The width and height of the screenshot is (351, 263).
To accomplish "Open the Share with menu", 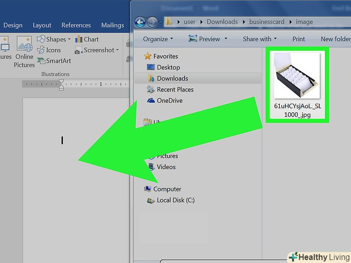I will pos(260,39).
